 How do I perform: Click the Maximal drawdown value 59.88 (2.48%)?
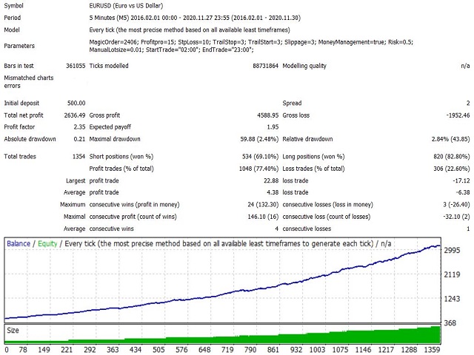point(259,139)
